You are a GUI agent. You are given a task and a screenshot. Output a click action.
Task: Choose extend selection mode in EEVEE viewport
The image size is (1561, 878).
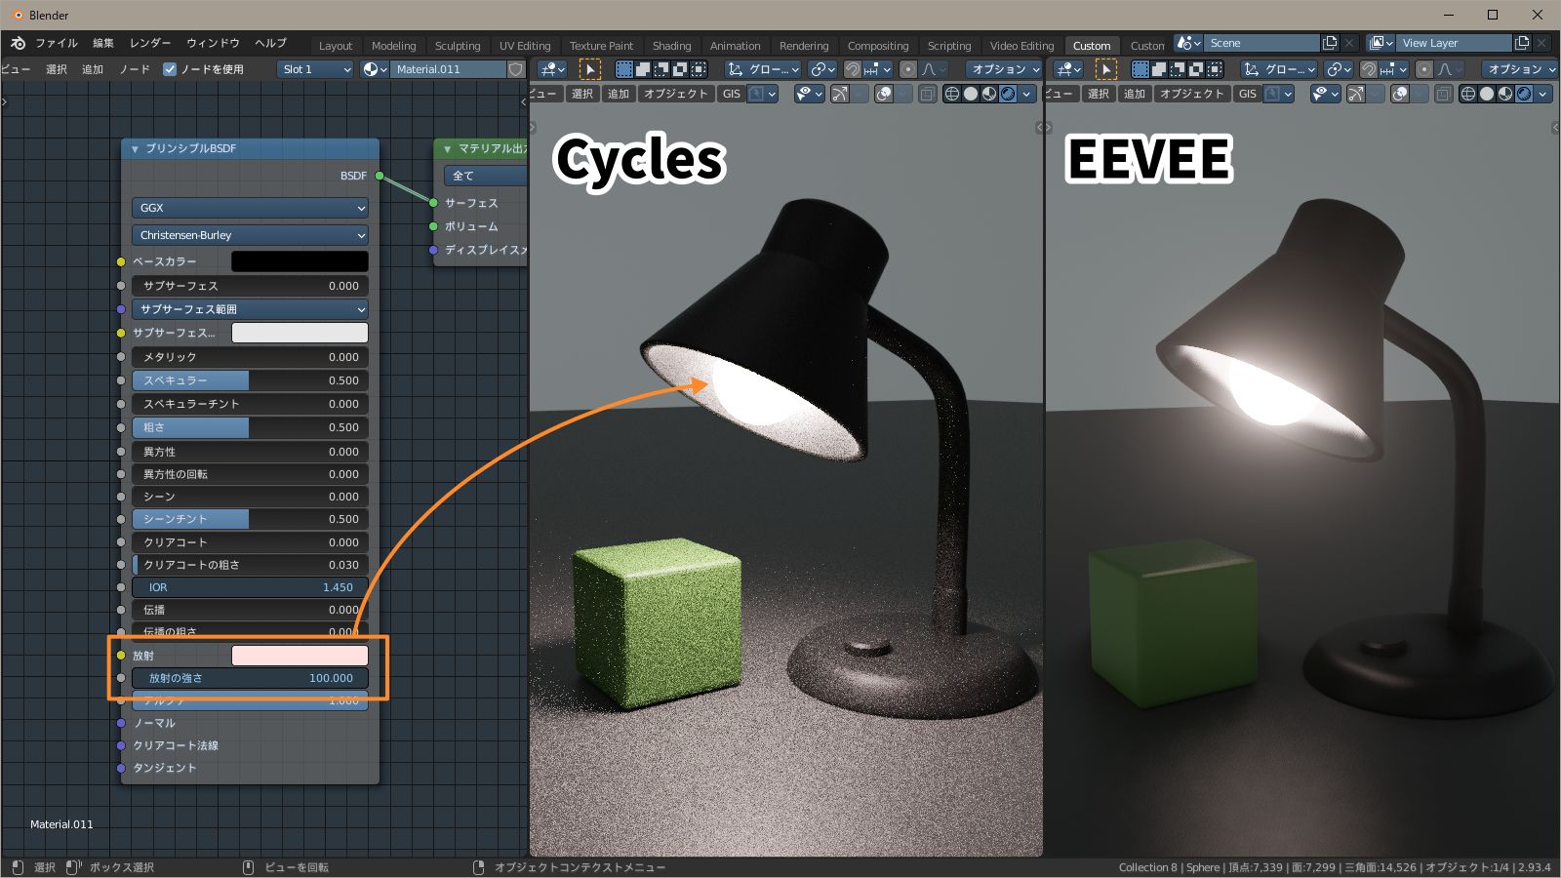tap(1159, 69)
